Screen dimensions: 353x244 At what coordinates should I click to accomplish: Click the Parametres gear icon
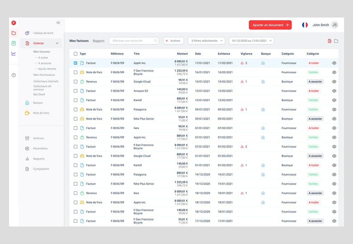tap(27, 148)
